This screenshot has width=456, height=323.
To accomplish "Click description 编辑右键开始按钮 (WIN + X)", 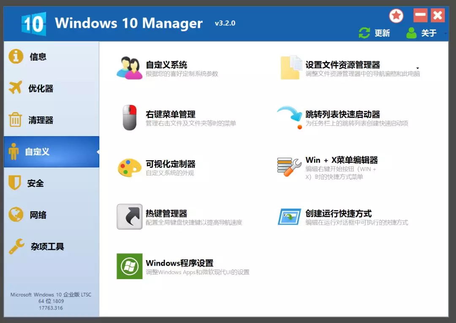I will pyautogui.click(x=341, y=173).
